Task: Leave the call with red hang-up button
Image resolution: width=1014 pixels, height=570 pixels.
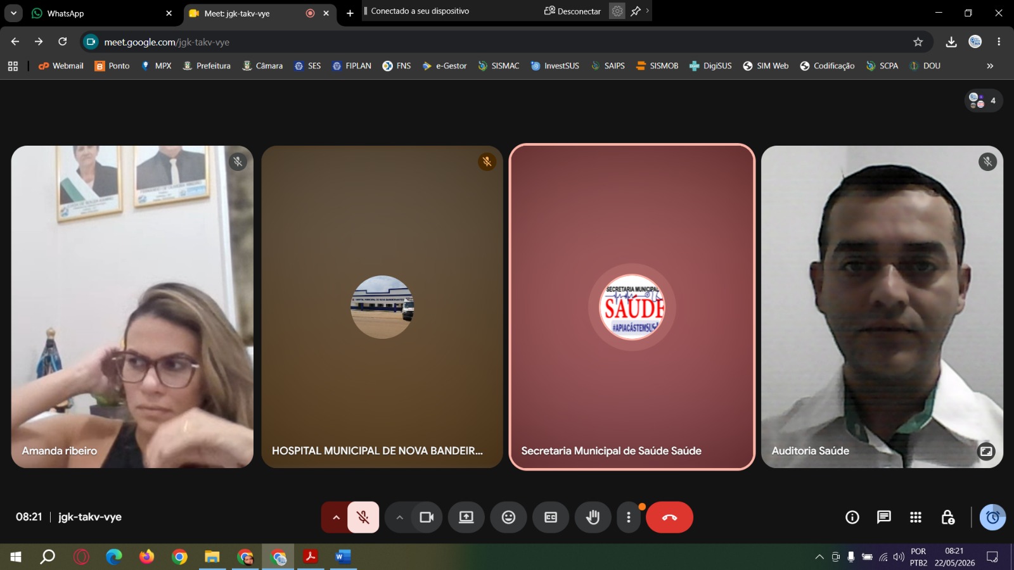Action: coord(669,517)
